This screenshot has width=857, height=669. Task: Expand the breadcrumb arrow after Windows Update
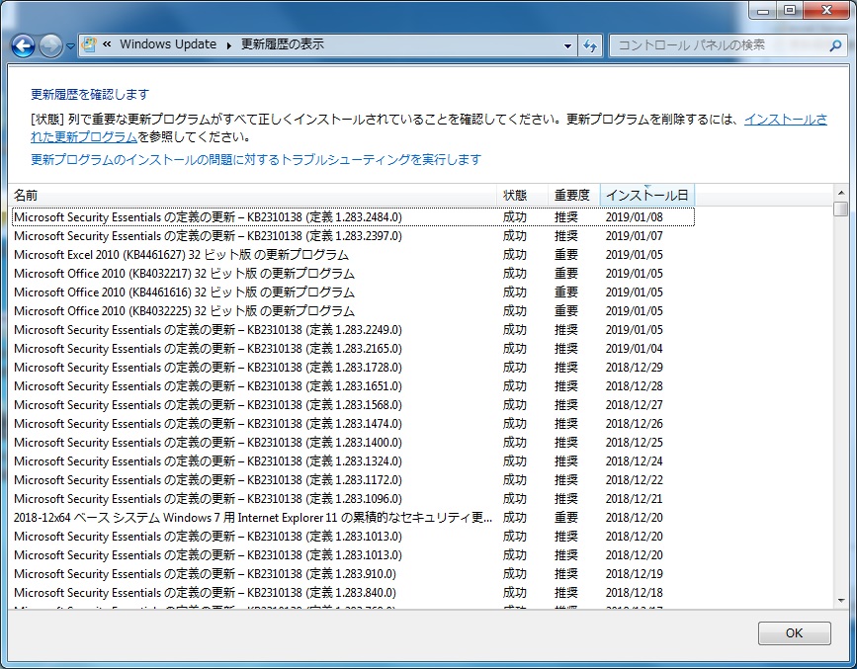point(229,45)
